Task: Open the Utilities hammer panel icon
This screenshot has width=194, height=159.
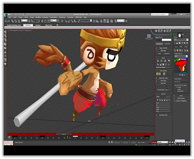Action: click(170, 31)
